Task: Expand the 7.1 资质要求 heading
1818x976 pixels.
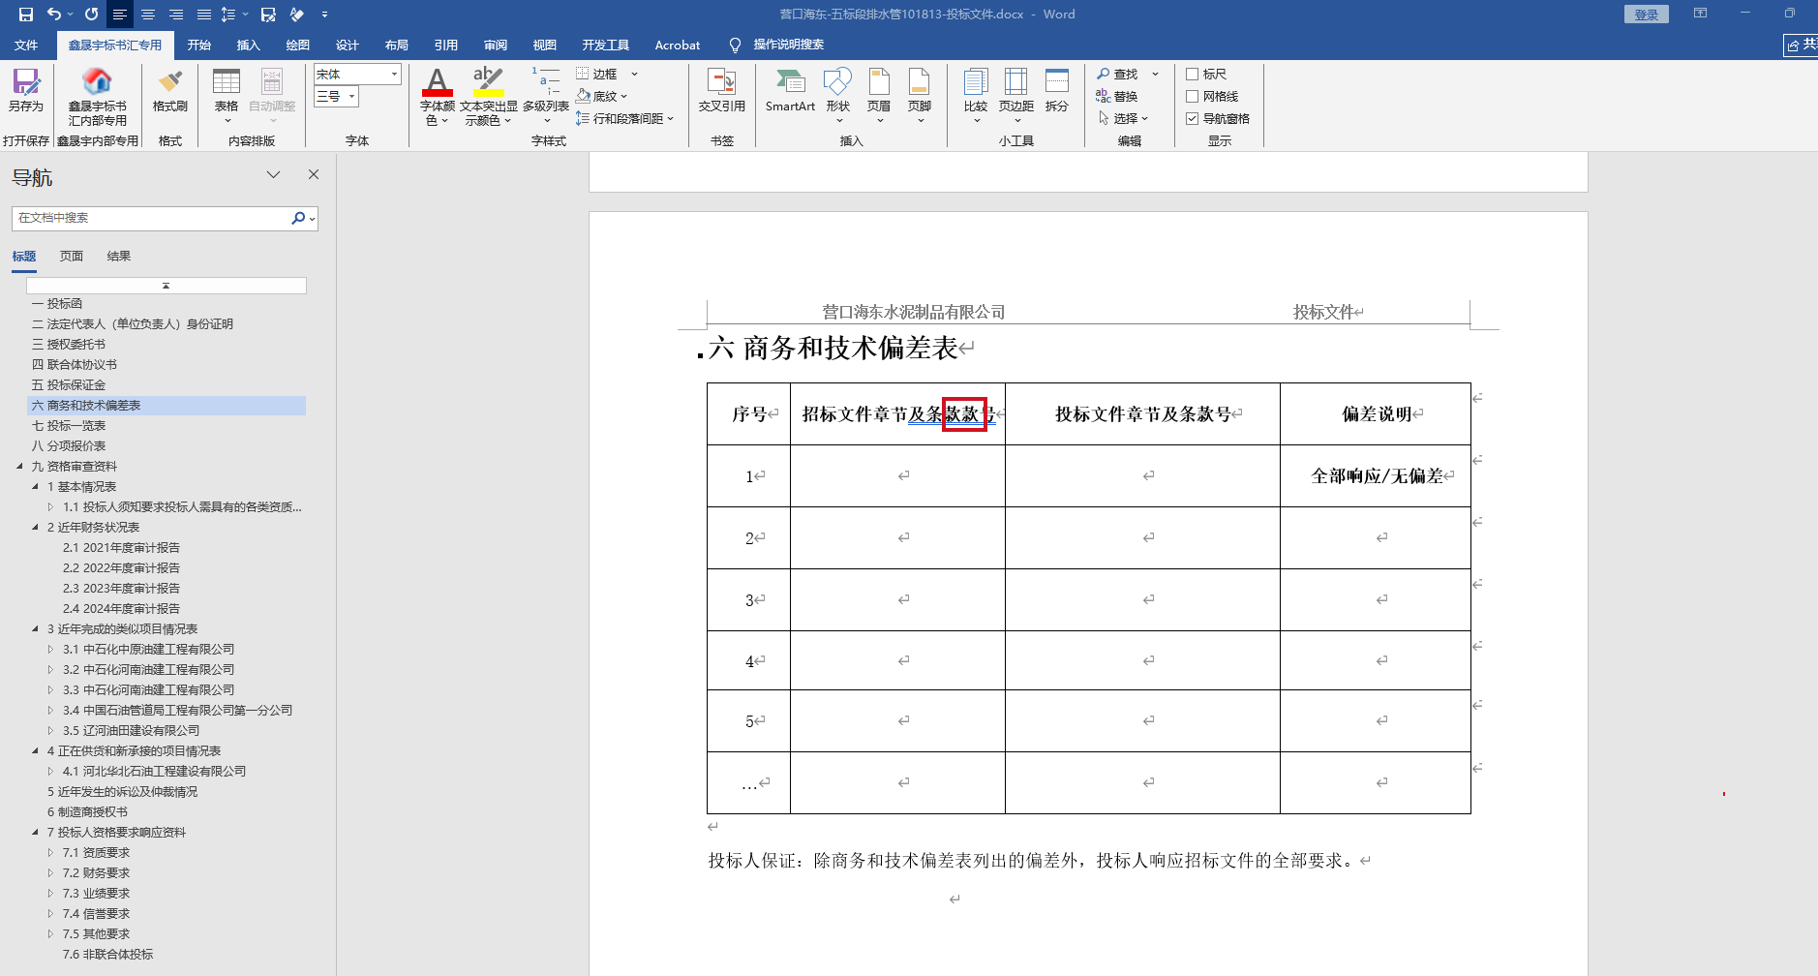Action: click(50, 852)
